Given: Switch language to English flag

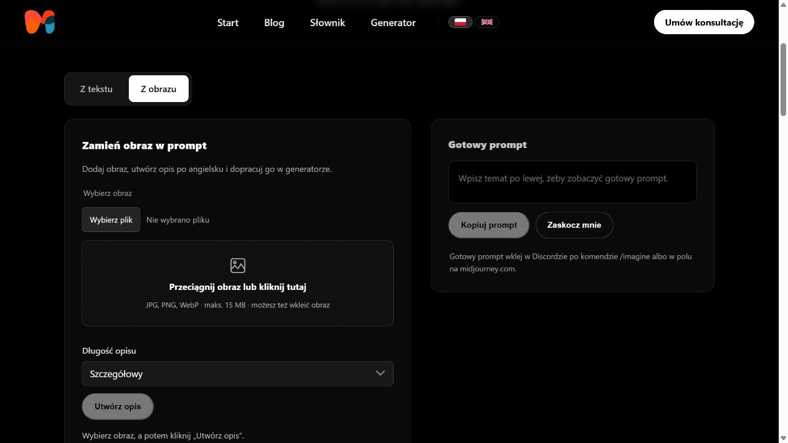Looking at the screenshot, I should click(487, 22).
